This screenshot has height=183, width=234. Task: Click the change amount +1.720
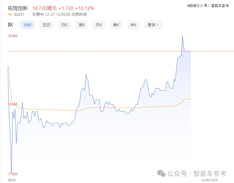(x=66, y=8)
